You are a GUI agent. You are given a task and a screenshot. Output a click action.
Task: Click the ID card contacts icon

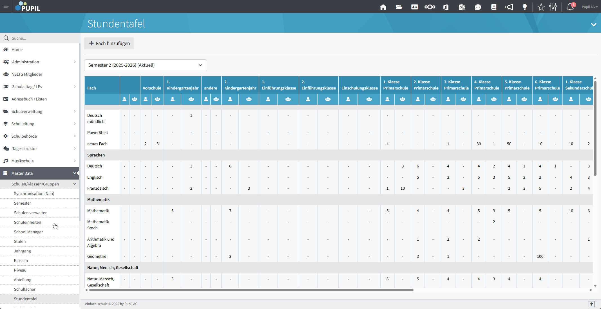pos(414,7)
